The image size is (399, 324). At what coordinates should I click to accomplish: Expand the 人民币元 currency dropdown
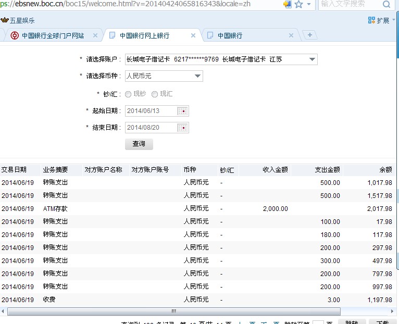[197, 76]
